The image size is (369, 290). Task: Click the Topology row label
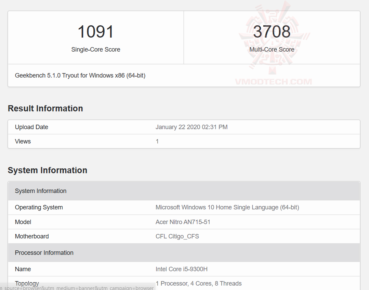tap(27, 284)
